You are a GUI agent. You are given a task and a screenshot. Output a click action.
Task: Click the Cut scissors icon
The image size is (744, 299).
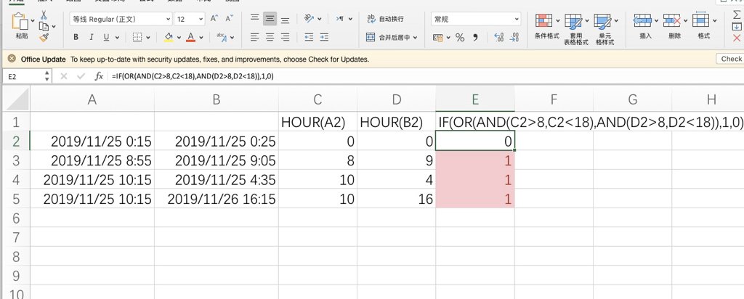coord(44,15)
